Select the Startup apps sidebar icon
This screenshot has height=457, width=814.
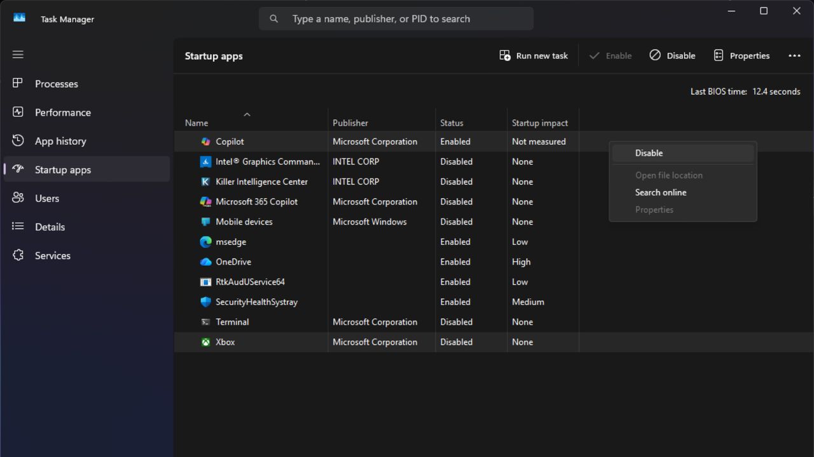[18, 169]
